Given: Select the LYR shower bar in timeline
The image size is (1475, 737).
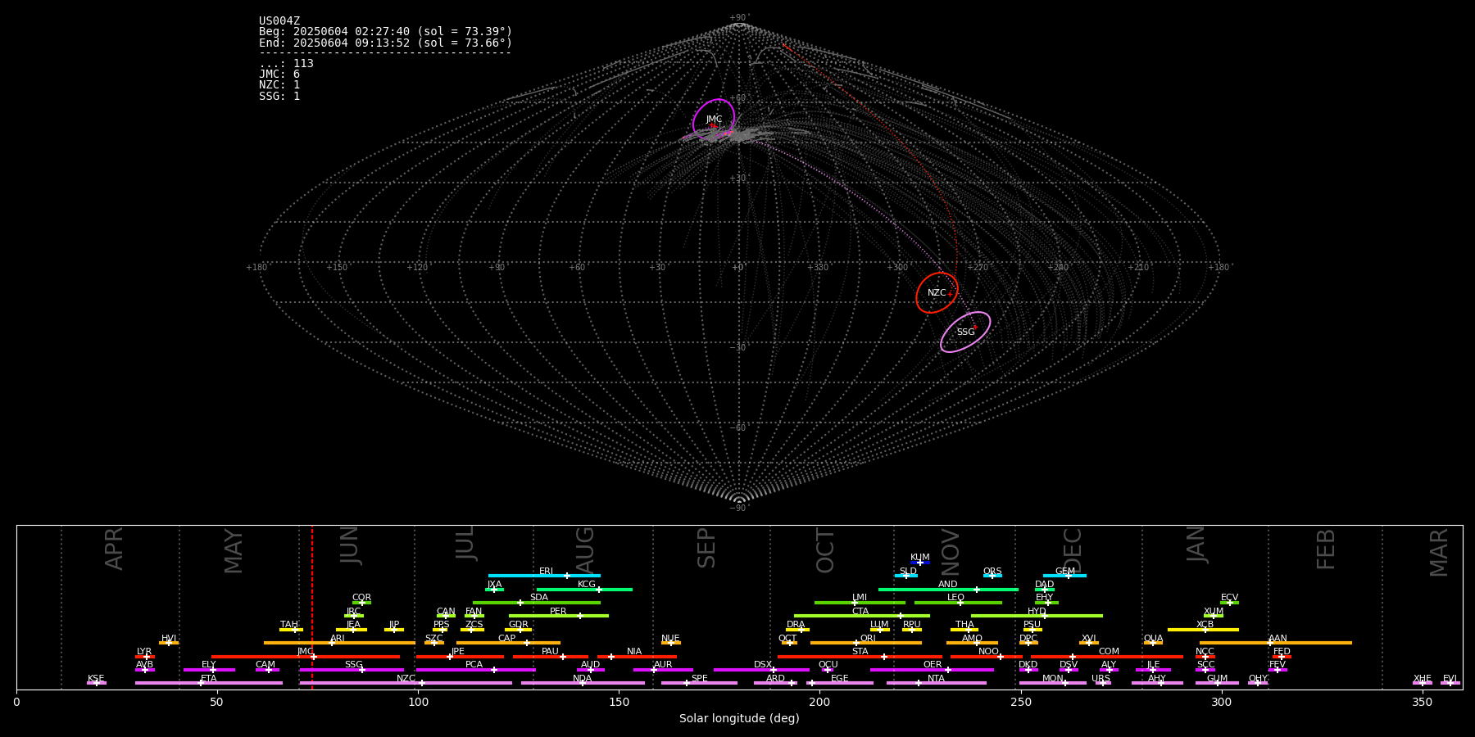Looking at the screenshot, I should 145,657.
